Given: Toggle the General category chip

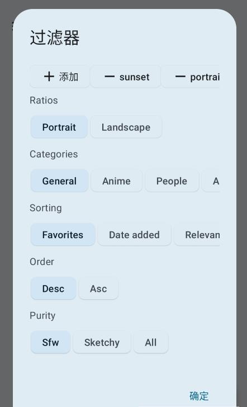Looking at the screenshot, I should coord(59,181).
